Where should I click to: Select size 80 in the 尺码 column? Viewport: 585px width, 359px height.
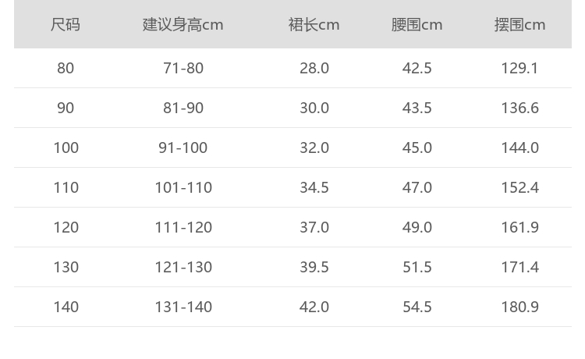tap(66, 68)
